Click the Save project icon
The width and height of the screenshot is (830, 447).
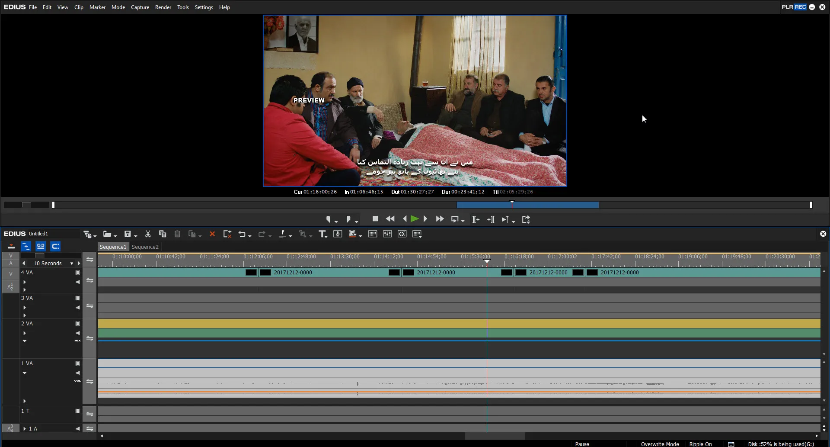pyautogui.click(x=128, y=234)
